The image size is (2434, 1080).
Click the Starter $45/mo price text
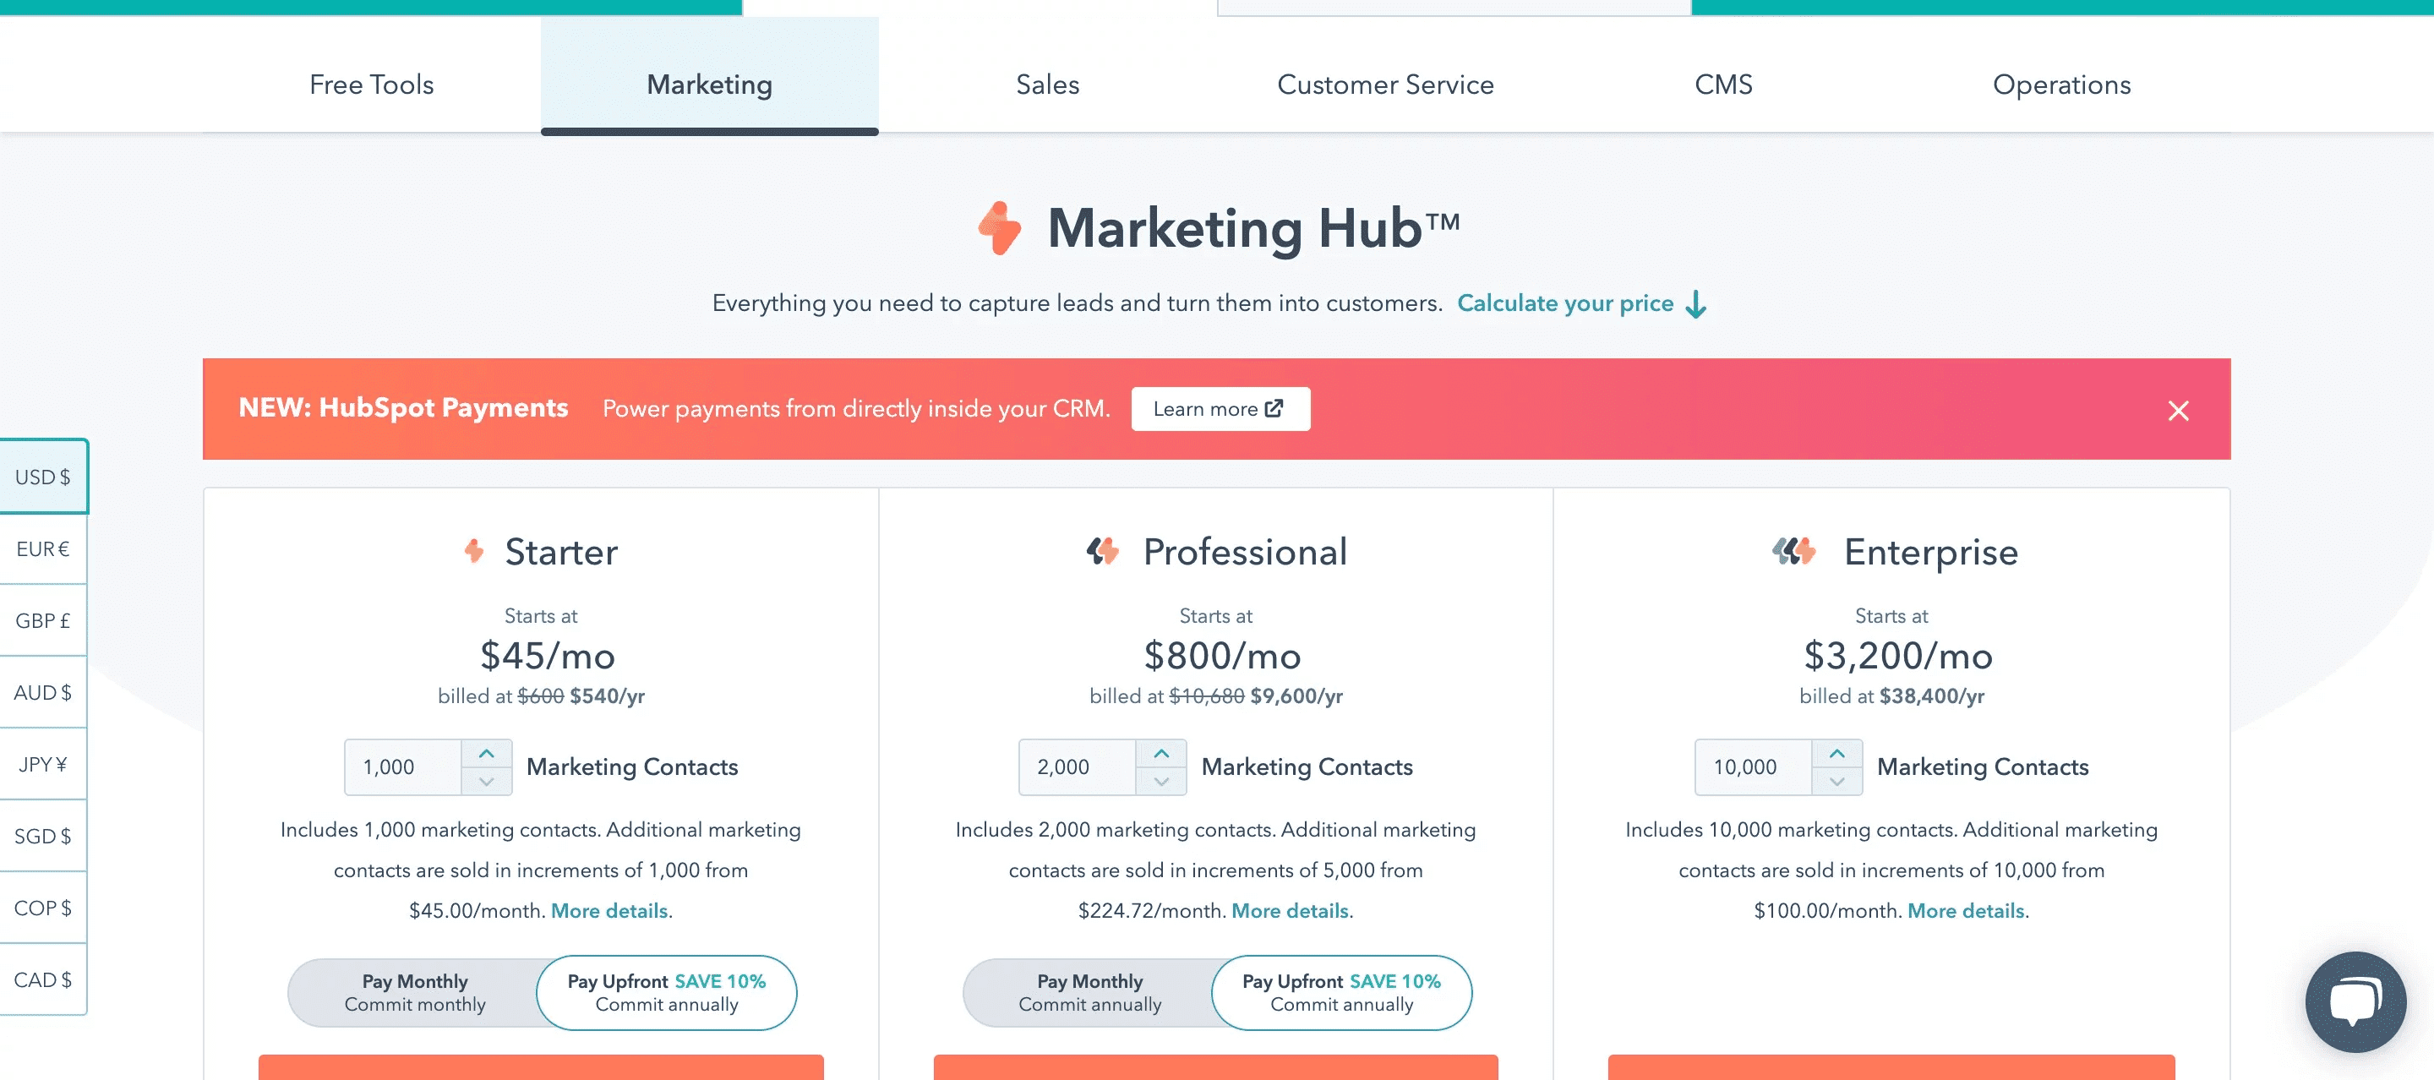click(x=547, y=656)
